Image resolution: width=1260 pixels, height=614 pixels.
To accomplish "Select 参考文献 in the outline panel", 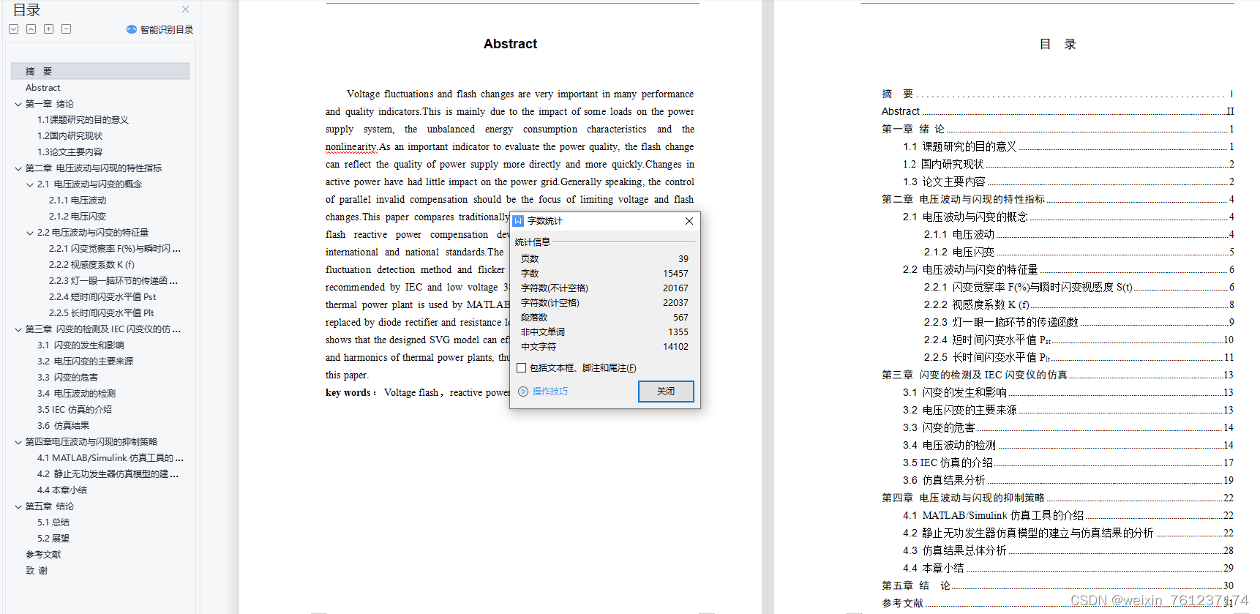I will [x=43, y=555].
